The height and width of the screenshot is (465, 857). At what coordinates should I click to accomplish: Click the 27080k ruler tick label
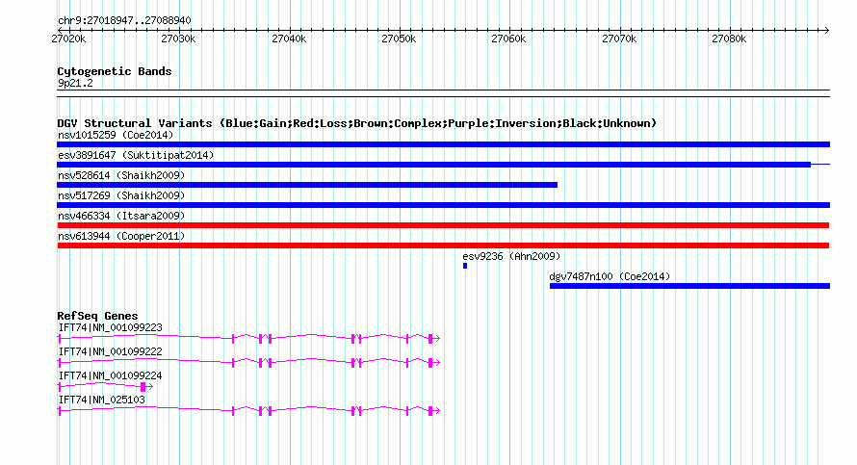click(729, 39)
